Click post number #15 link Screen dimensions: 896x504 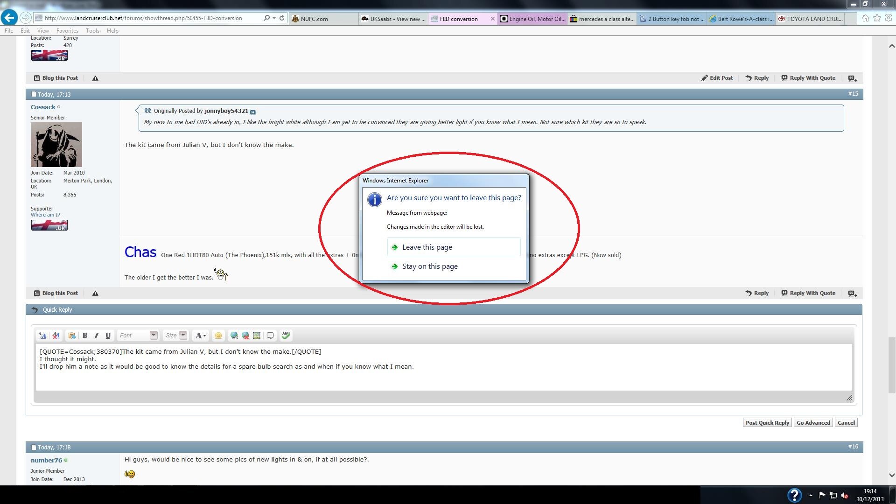853,94
